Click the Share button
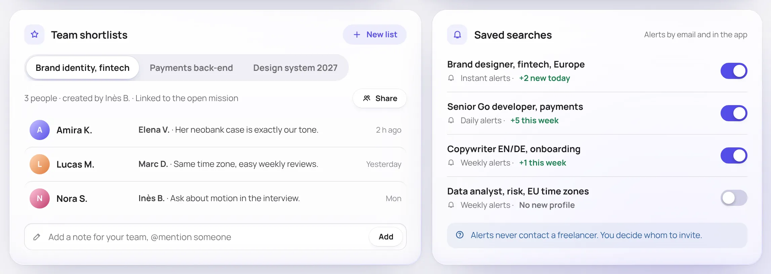 [x=379, y=98]
